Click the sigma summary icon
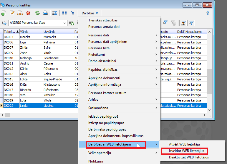This screenshot has width=227, height=164. pyautogui.click(x=54, y=13)
